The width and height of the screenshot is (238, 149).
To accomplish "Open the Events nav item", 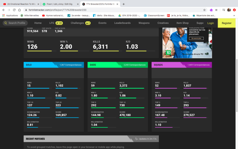I will 103,23.
